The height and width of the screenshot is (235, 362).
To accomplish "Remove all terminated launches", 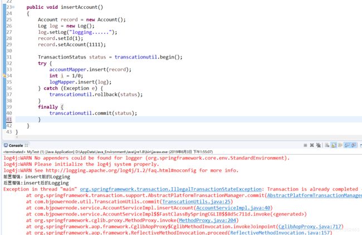I will [x=319, y=145].
